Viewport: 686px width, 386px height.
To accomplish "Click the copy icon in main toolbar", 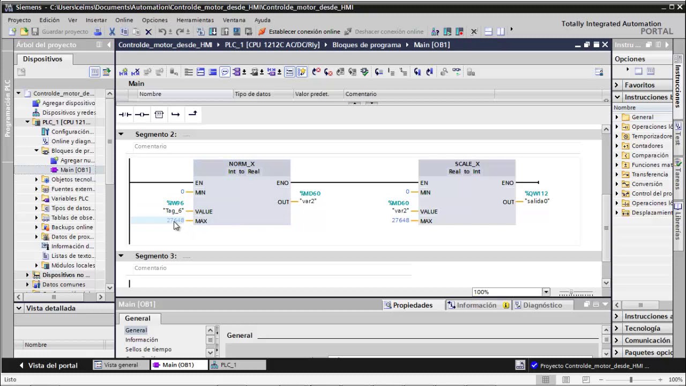I will tap(124, 32).
